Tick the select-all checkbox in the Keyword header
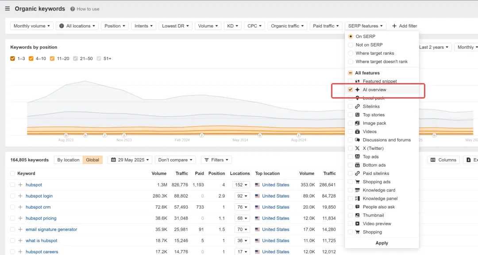Image resolution: width=478 pixels, height=255 pixels. coord(12,173)
